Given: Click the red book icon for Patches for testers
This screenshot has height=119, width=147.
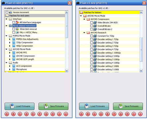Looking at the screenshot, I should (x=81, y=13).
